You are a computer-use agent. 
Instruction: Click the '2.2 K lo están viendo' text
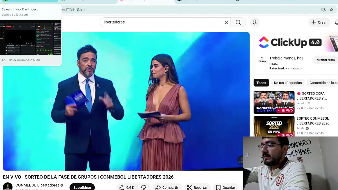pos(310,108)
